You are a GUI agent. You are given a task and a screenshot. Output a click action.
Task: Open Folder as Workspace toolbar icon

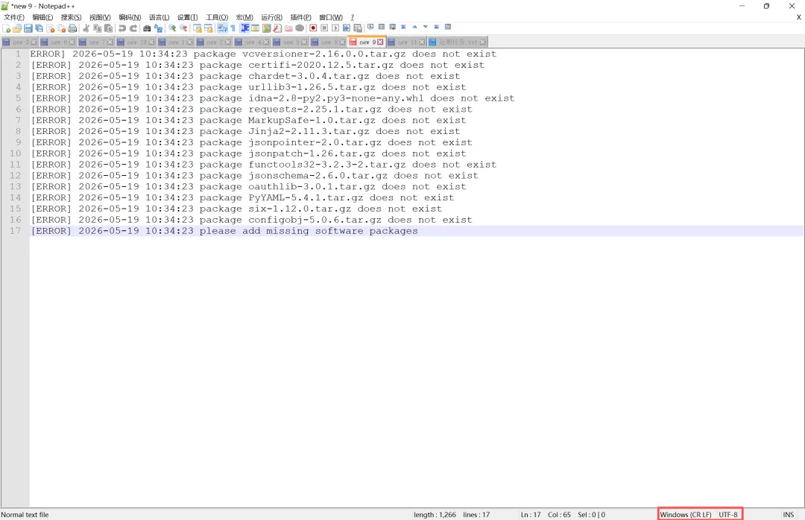pos(288,28)
